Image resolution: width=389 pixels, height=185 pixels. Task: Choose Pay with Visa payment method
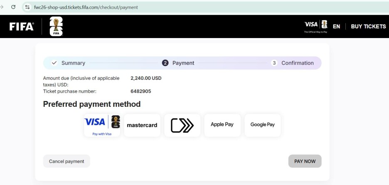pos(102,125)
